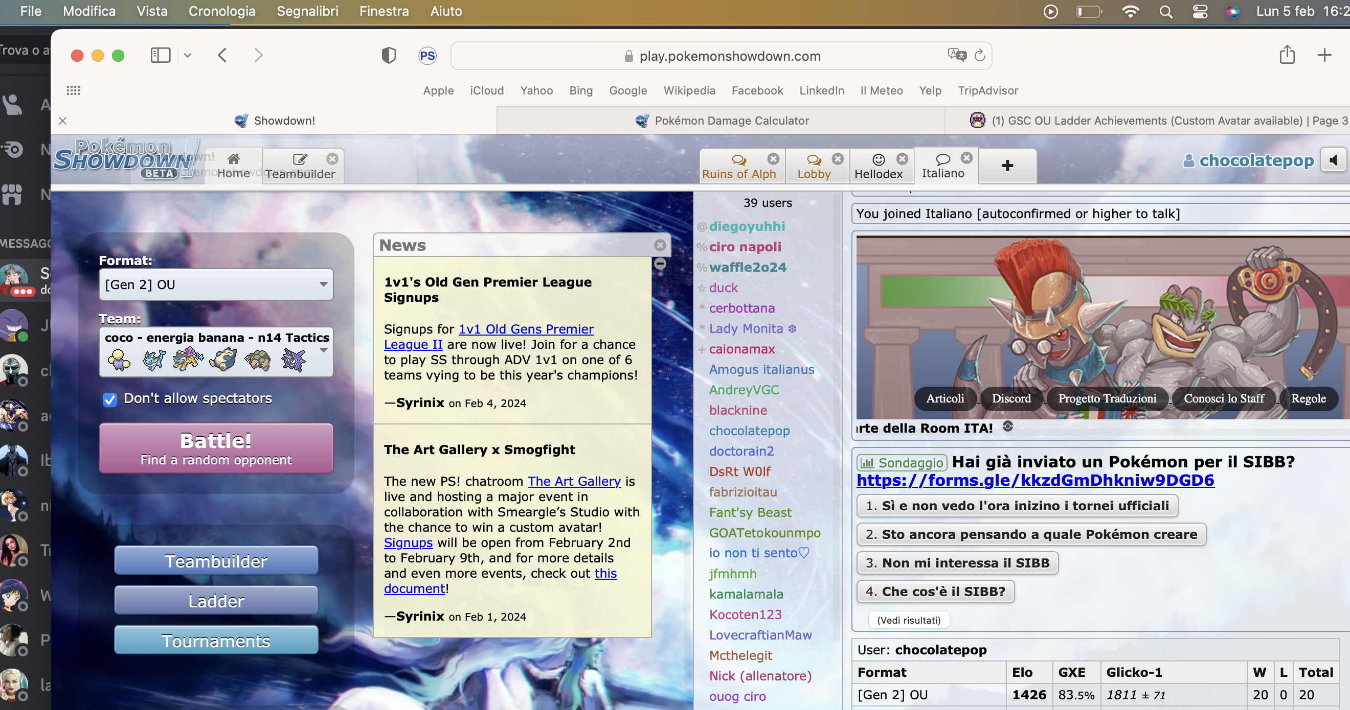Expand the sidebar chevron menu in Safari
Viewport: 1350px width, 710px height.
[187, 55]
